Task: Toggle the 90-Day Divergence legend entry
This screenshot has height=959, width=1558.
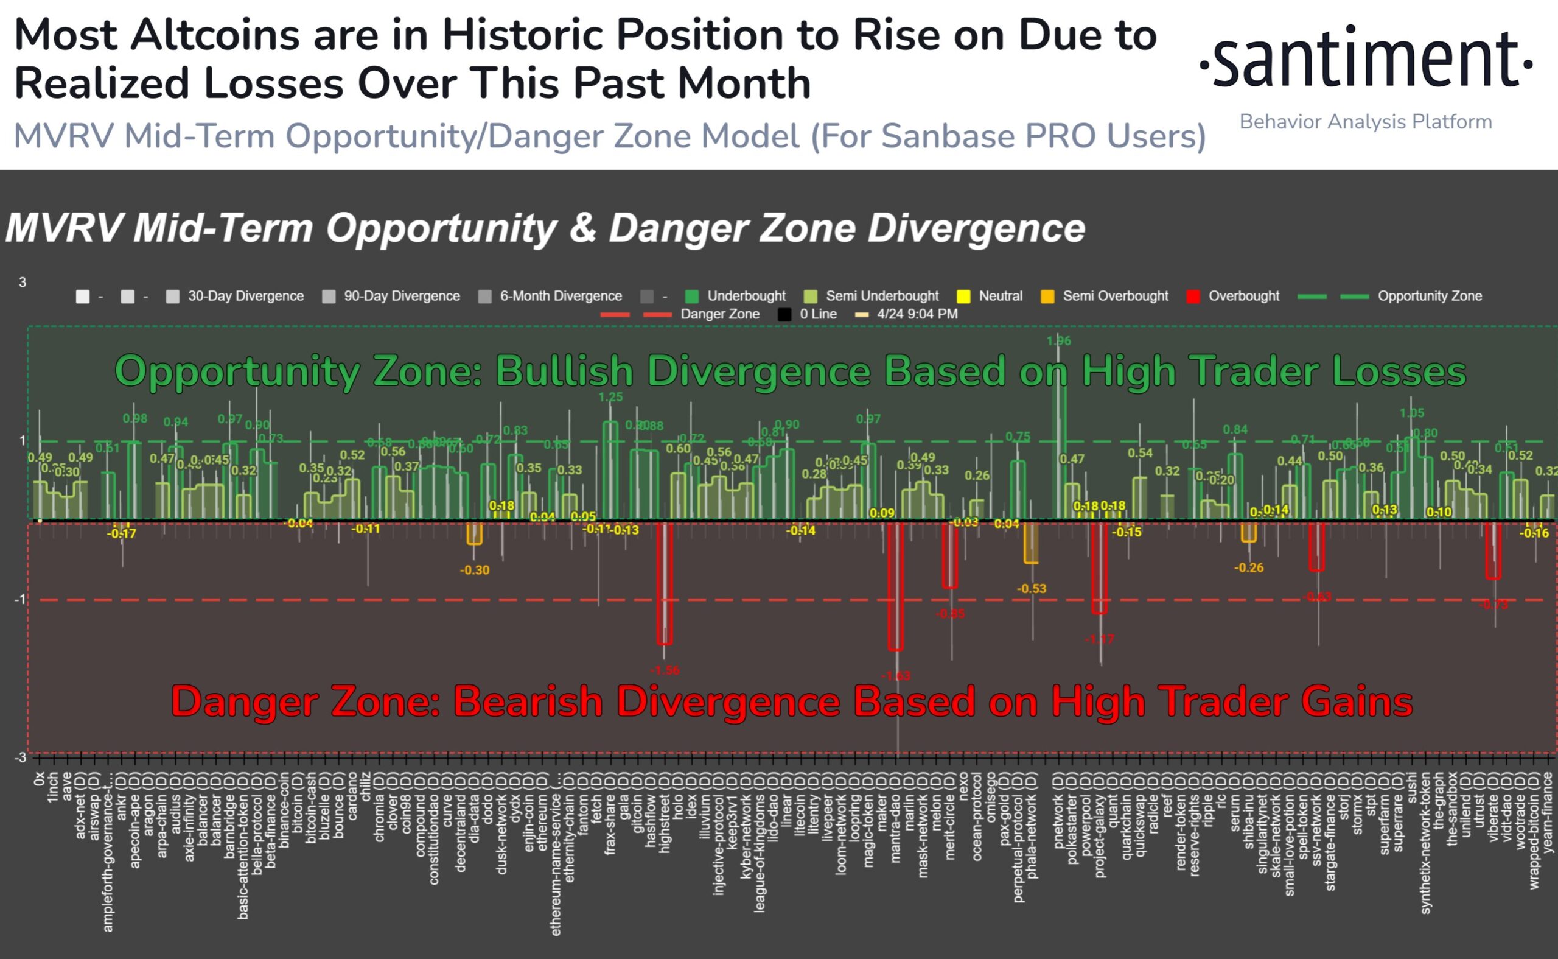Action: pos(391,296)
